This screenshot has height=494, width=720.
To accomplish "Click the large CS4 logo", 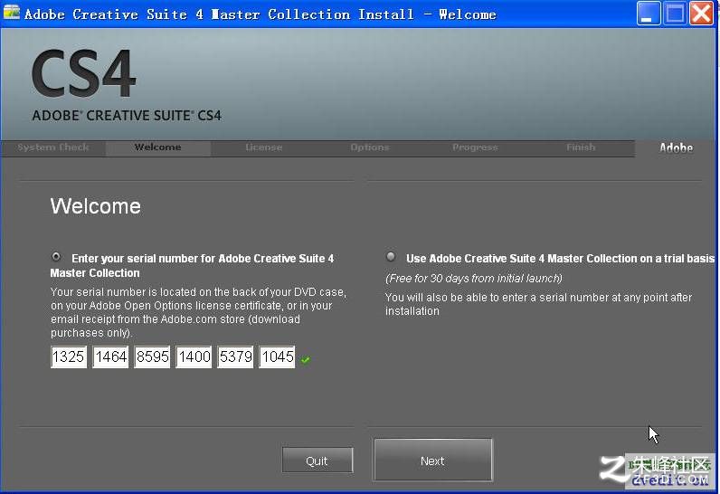I will coord(83,73).
